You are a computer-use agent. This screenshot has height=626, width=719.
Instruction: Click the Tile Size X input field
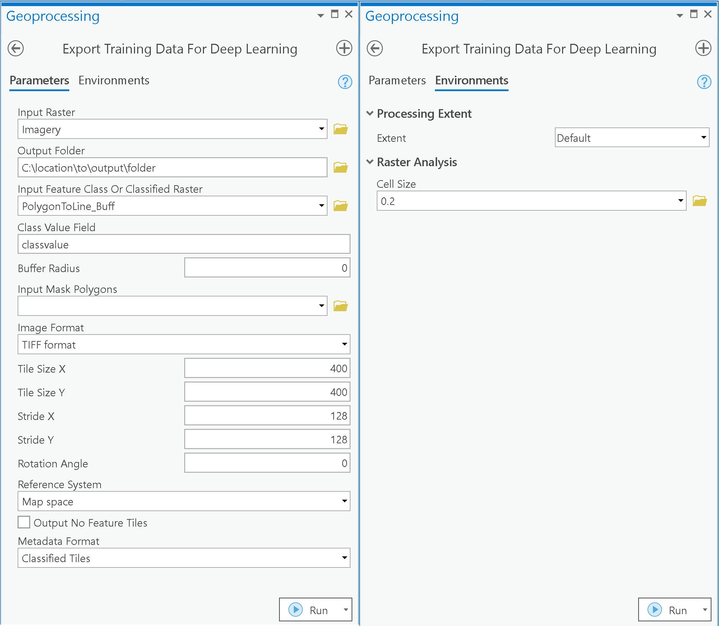pyautogui.click(x=267, y=368)
